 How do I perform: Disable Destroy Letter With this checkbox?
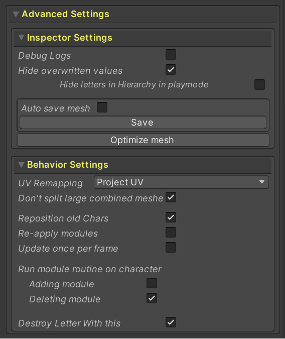coord(171,322)
